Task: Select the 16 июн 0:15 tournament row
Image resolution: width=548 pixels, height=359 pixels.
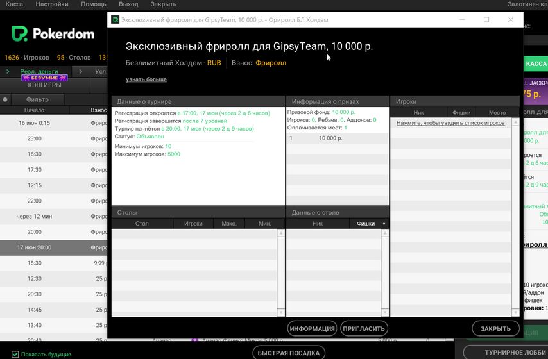Action: tap(53, 123)
